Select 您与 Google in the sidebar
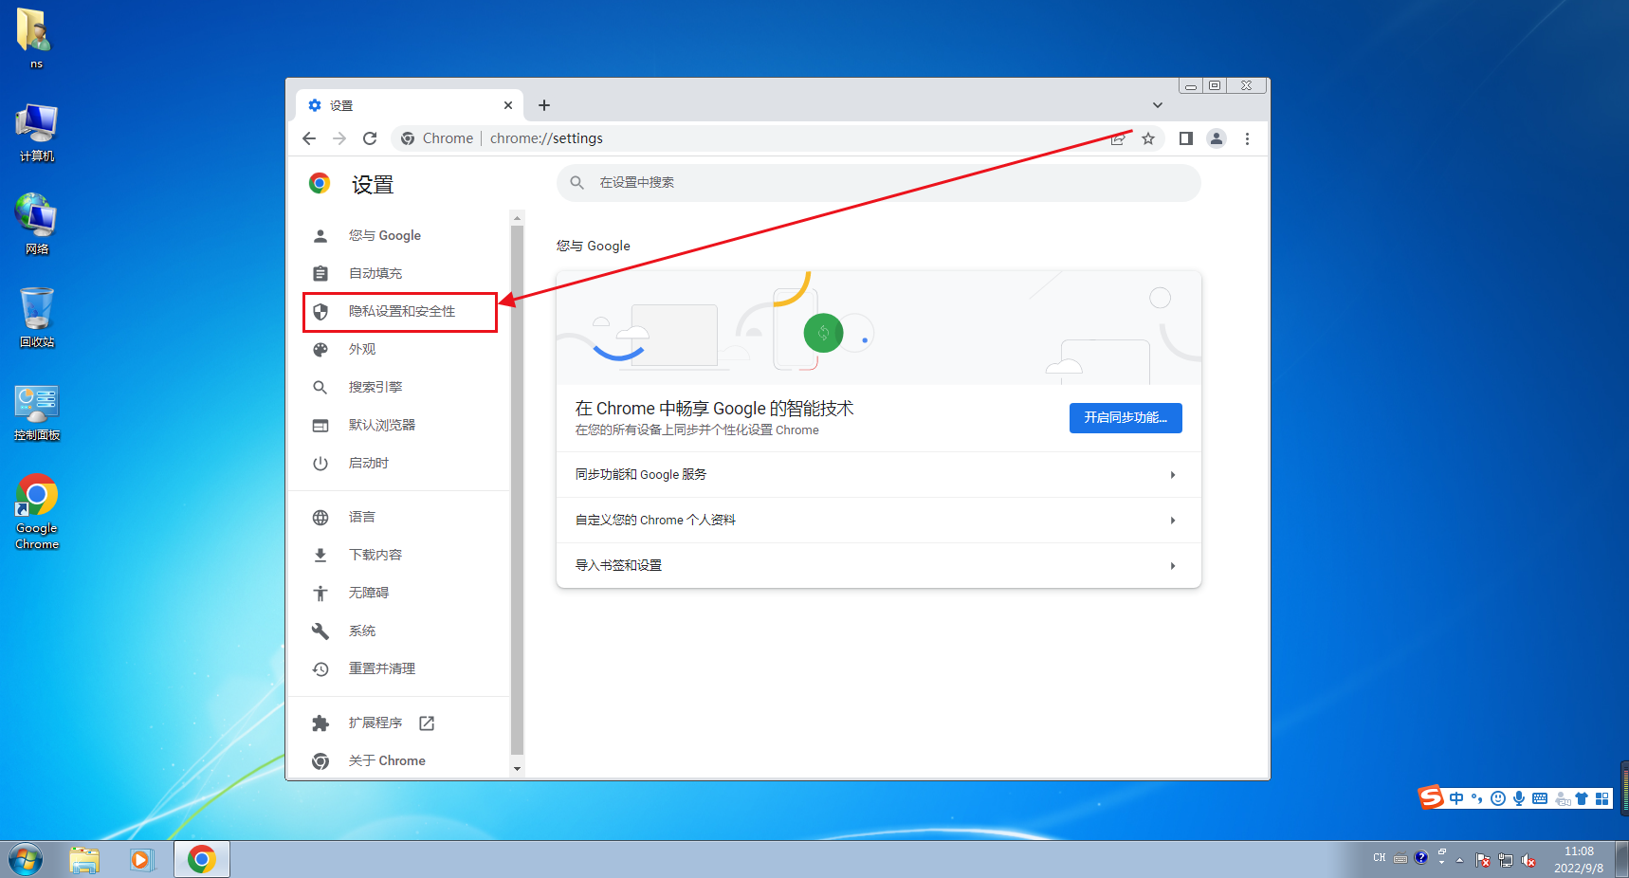This screenshot has width=1629, height=878. coord(399,235)
